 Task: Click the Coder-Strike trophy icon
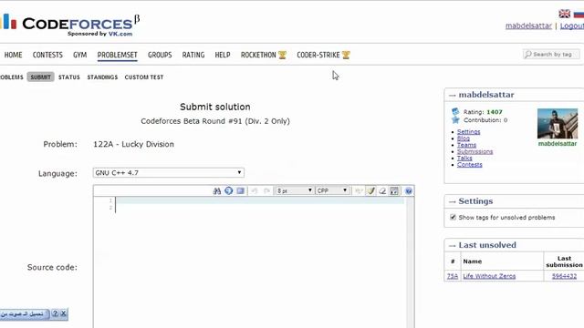coord(346,55)
